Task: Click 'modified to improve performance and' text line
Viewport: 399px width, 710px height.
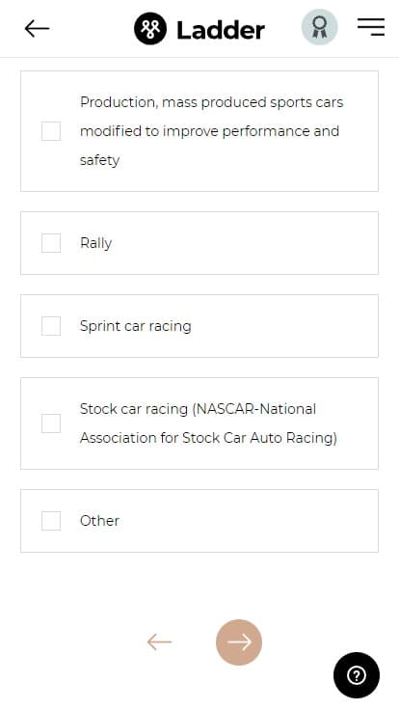Action: [x=209, y=131]
